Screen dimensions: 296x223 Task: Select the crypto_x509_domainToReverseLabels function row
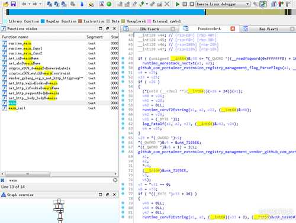59,68
